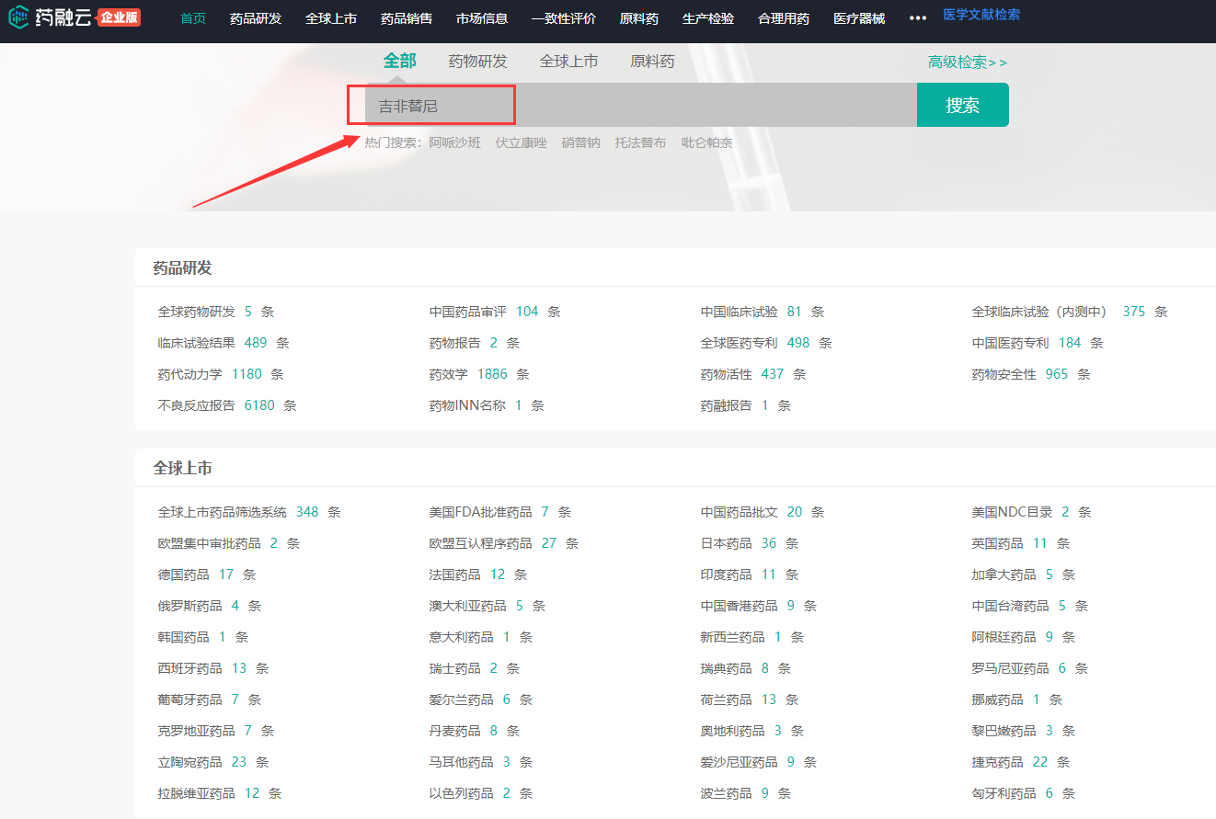Image resolution: width=1216 pixels, height=819 pixels.
Task: Open 不良反应报告 6180 results
Action: [197, 405]
